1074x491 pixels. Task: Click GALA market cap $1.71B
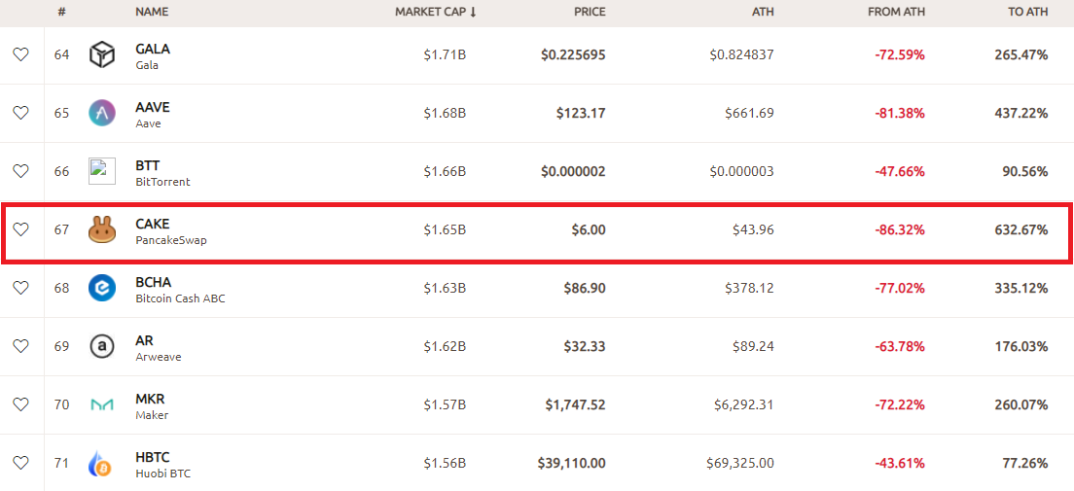pyautogui.click(x=445, y=54)
